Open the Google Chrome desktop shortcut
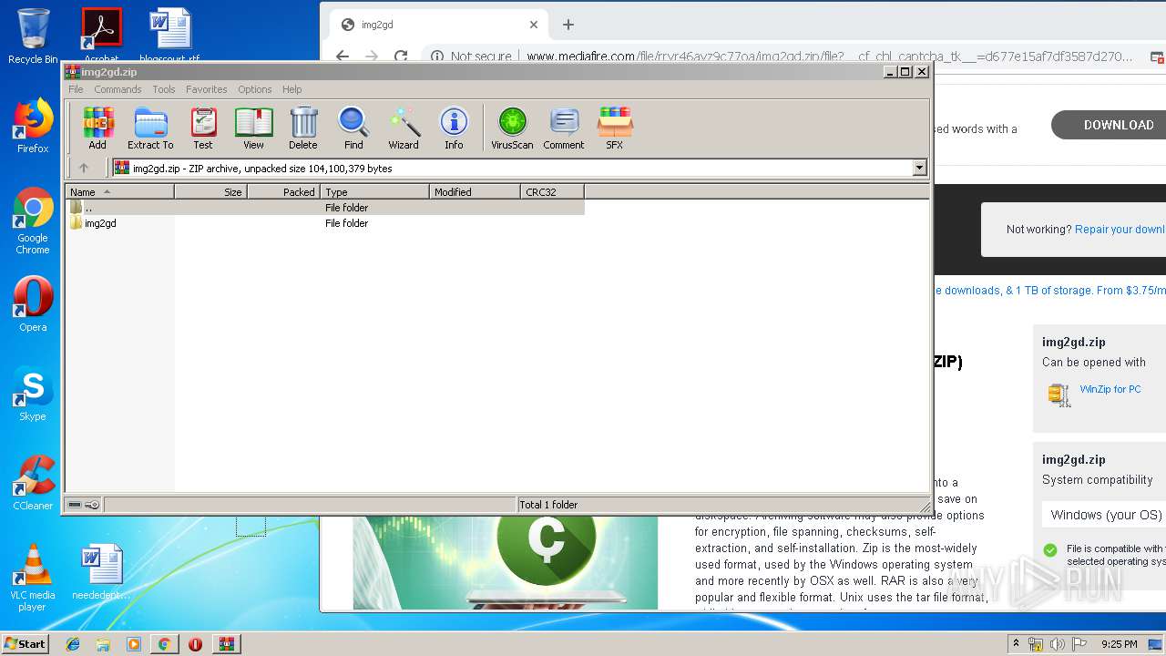This screenshot has height=656, width=1166. tap(33, 221)
